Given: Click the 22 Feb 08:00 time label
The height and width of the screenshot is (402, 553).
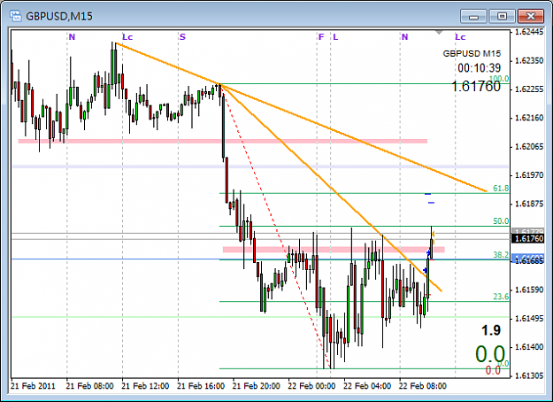Looking at the screenshot, I should 423,386.
